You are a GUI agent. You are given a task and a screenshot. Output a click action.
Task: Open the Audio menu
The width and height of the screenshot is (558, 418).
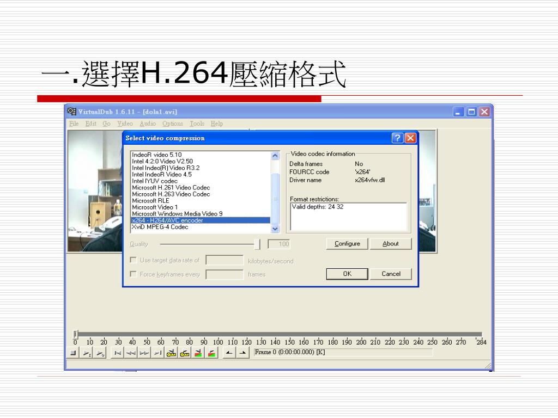click(148, 124)
